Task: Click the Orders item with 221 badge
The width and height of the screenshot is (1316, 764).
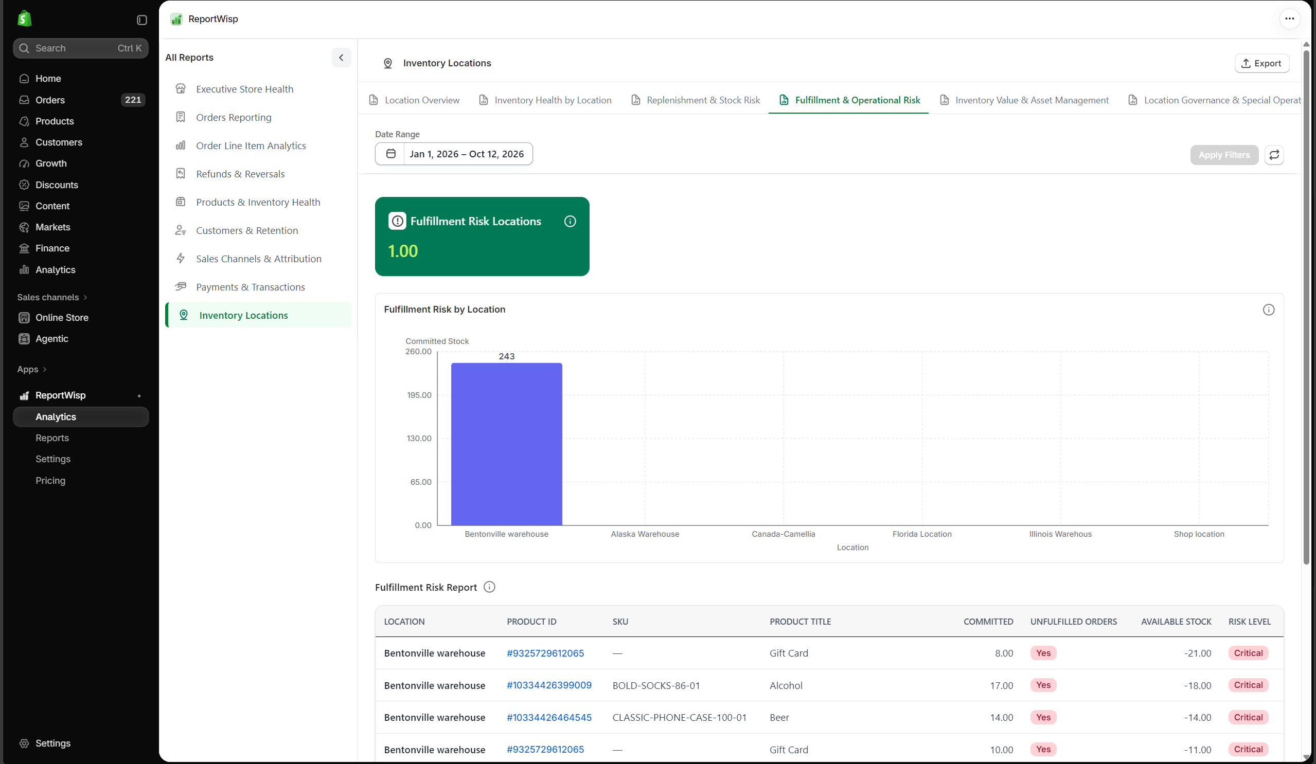Action: 80,100
